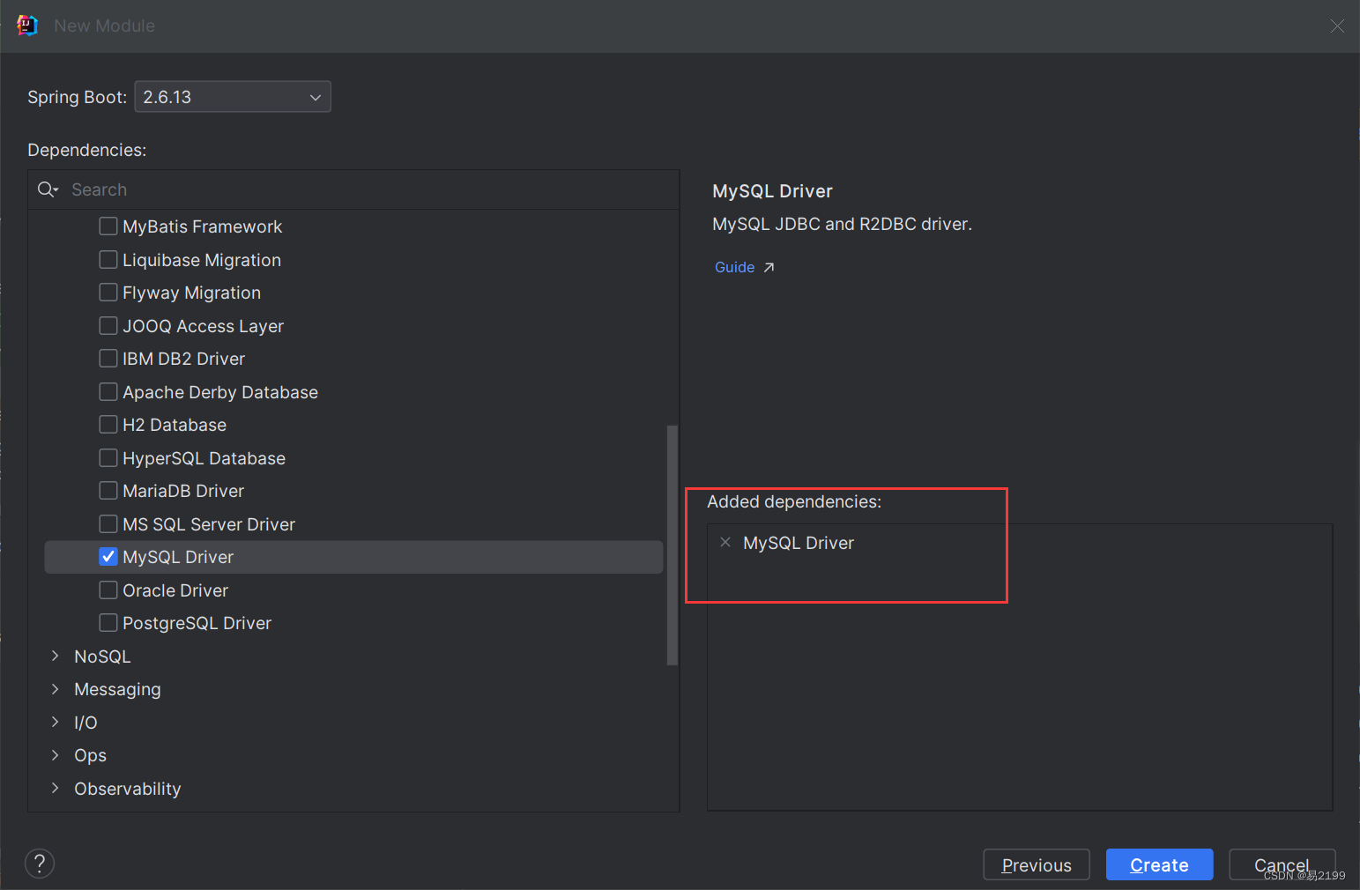
Task: Click the Create button
Action: pos(1159,864)
